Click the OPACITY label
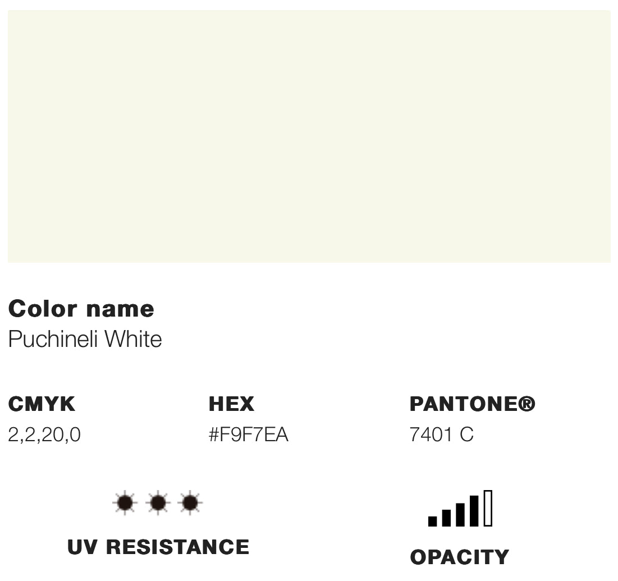 459,557
